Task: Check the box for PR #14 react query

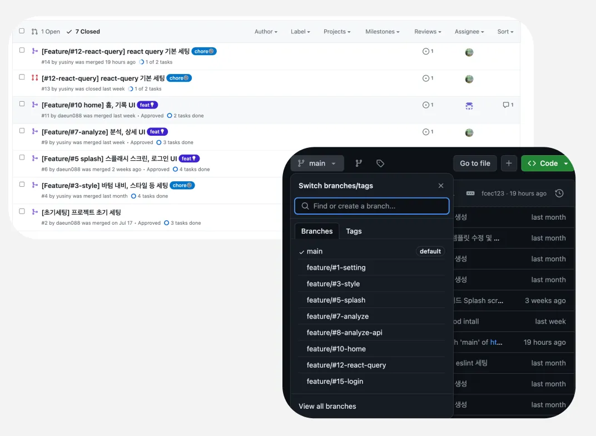Action: (22, 50)
